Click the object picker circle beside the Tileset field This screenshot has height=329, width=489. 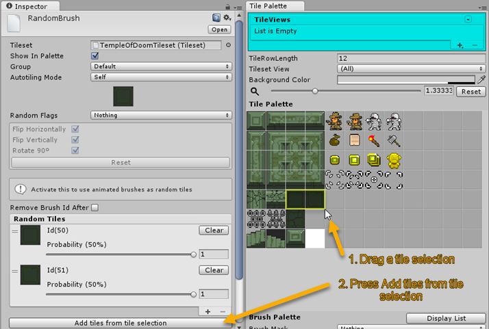point(228,45)
